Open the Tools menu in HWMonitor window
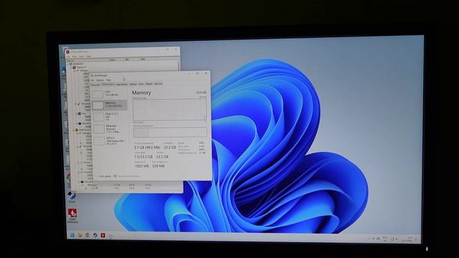Image resolution: width=459 pixels, height=258 pixels. (82, 57)
